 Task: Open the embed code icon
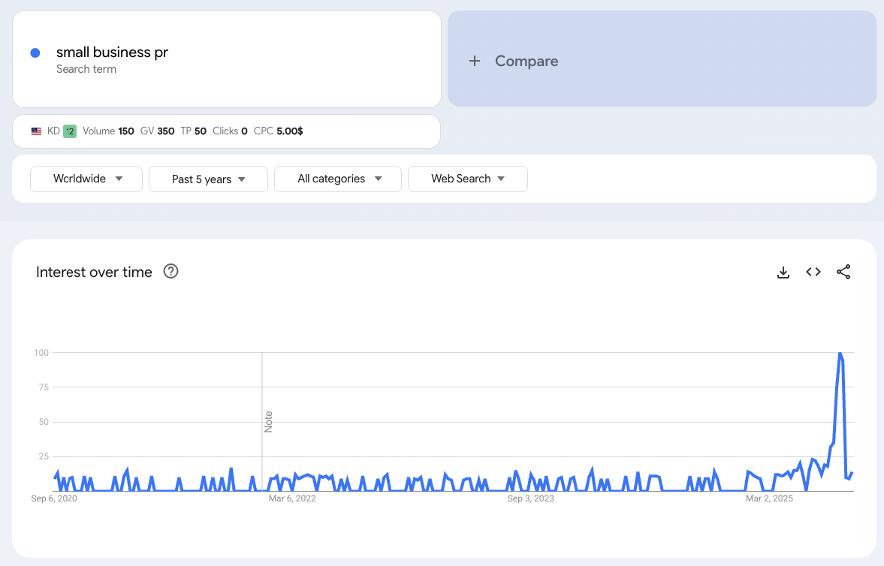coord(813,272)
